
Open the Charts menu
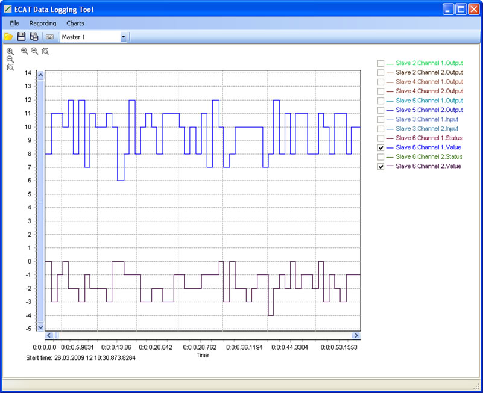[75, 23]
